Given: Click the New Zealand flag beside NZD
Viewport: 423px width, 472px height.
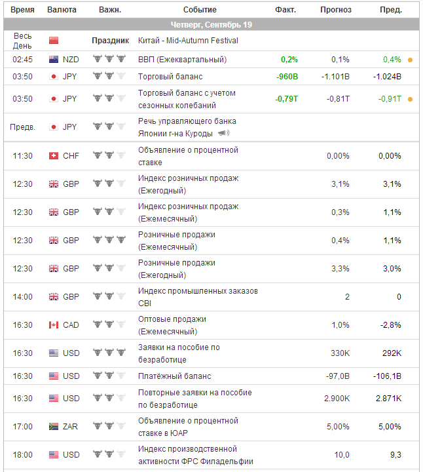Looking at the screenshot, I should click(54, 60).
